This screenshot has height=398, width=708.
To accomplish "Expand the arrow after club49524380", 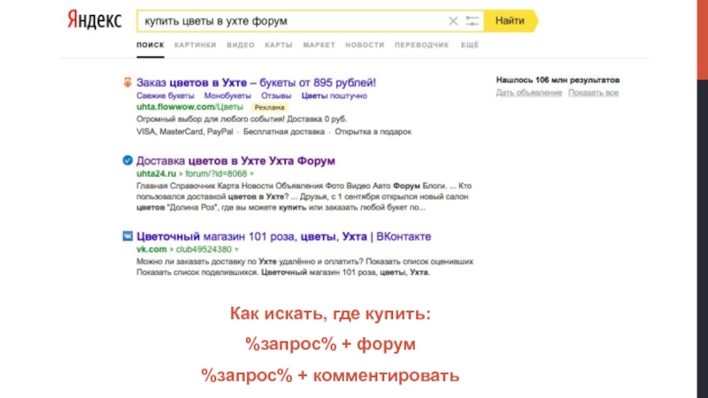I will click(x=236, y=249).
